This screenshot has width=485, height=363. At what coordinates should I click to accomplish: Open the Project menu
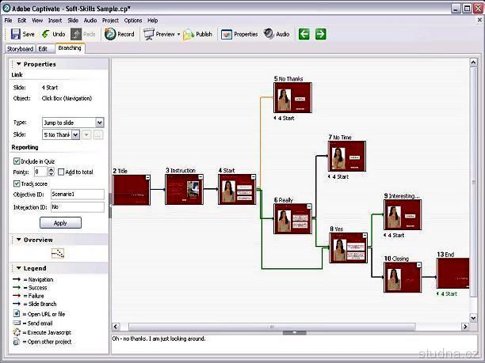pyautogui.click(x=110, y=20)
